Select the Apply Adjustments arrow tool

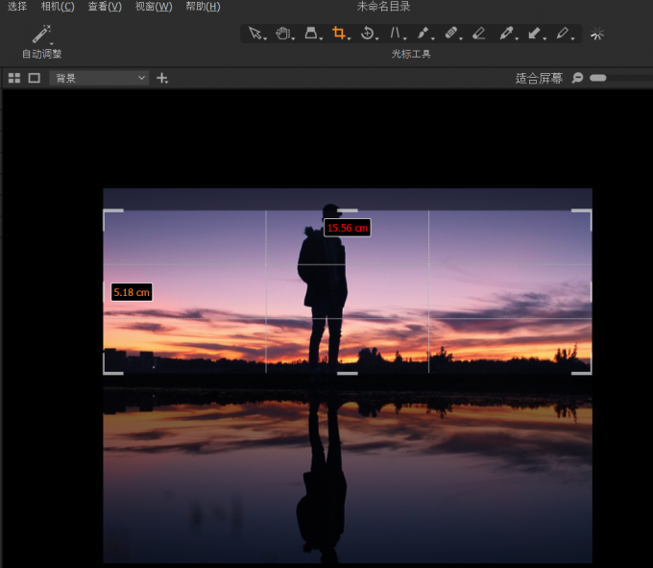point(534,33)
